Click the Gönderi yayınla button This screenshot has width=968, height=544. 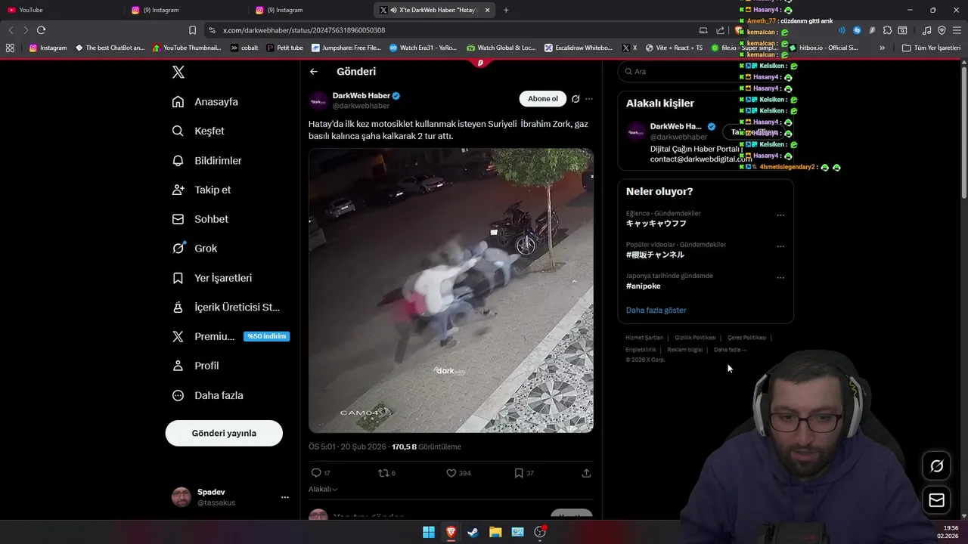tap(224, 433)
